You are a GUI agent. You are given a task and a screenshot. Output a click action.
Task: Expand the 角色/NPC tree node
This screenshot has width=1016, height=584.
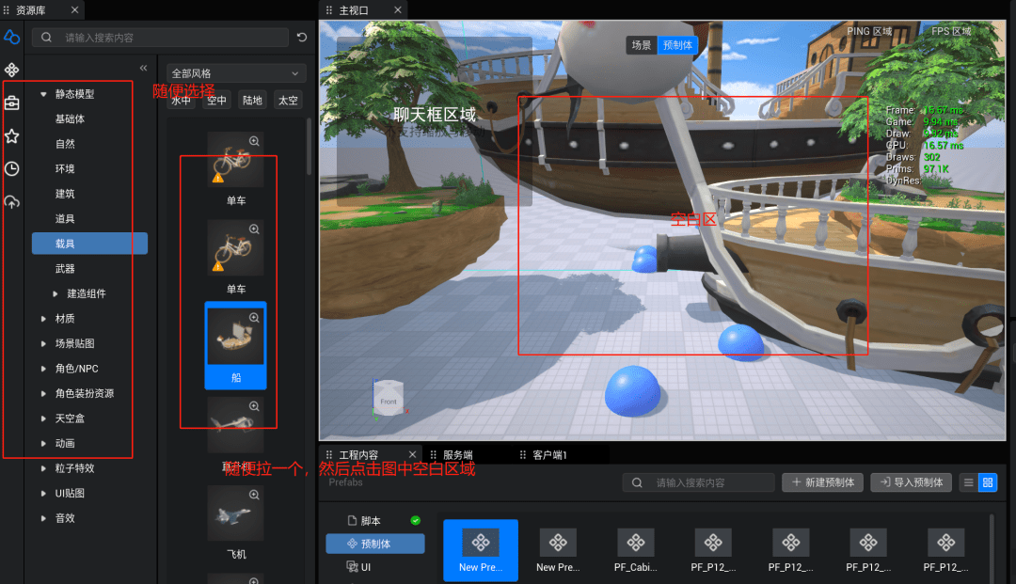[x=43, y=369]
